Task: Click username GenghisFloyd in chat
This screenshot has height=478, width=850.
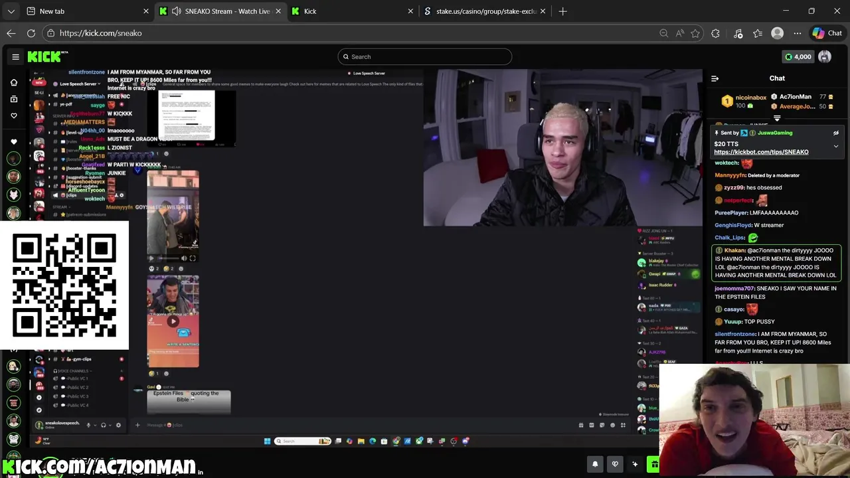Action: [732, 225]
